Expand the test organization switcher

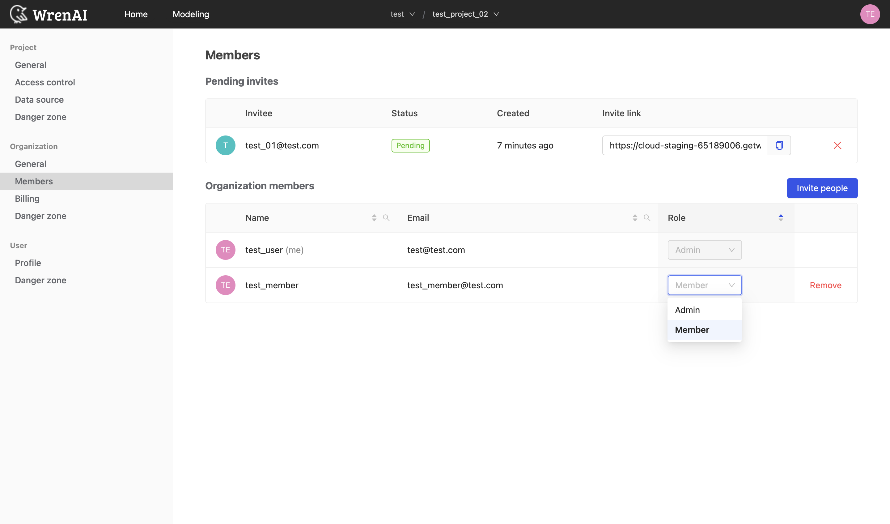[x=402, y=14]
